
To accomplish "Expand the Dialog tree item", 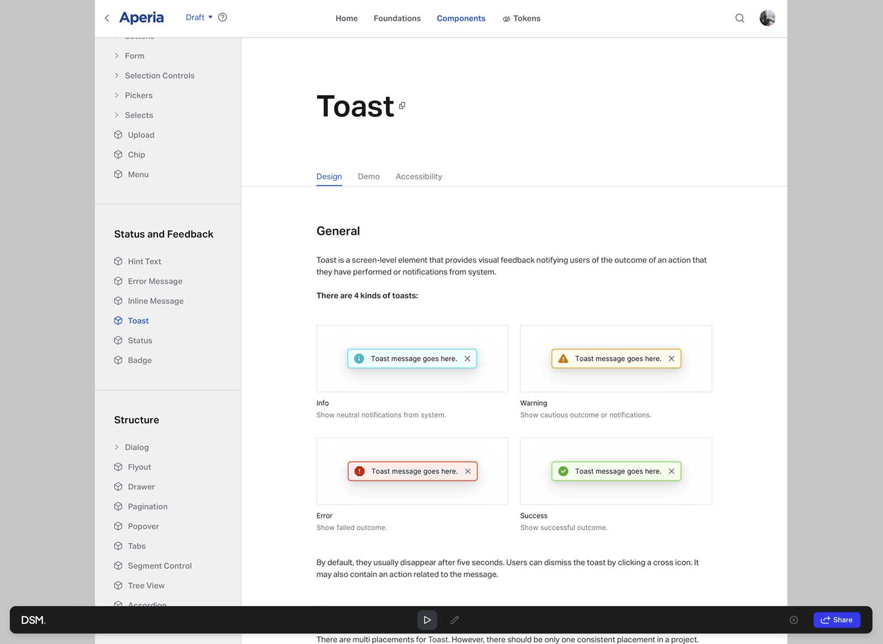I will tap(116, 447).
